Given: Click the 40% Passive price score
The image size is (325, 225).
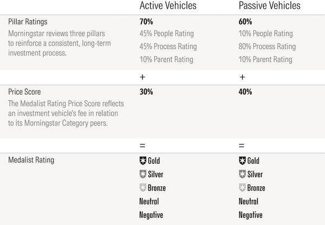Looking at the screenshot, I should click(245, 92).
